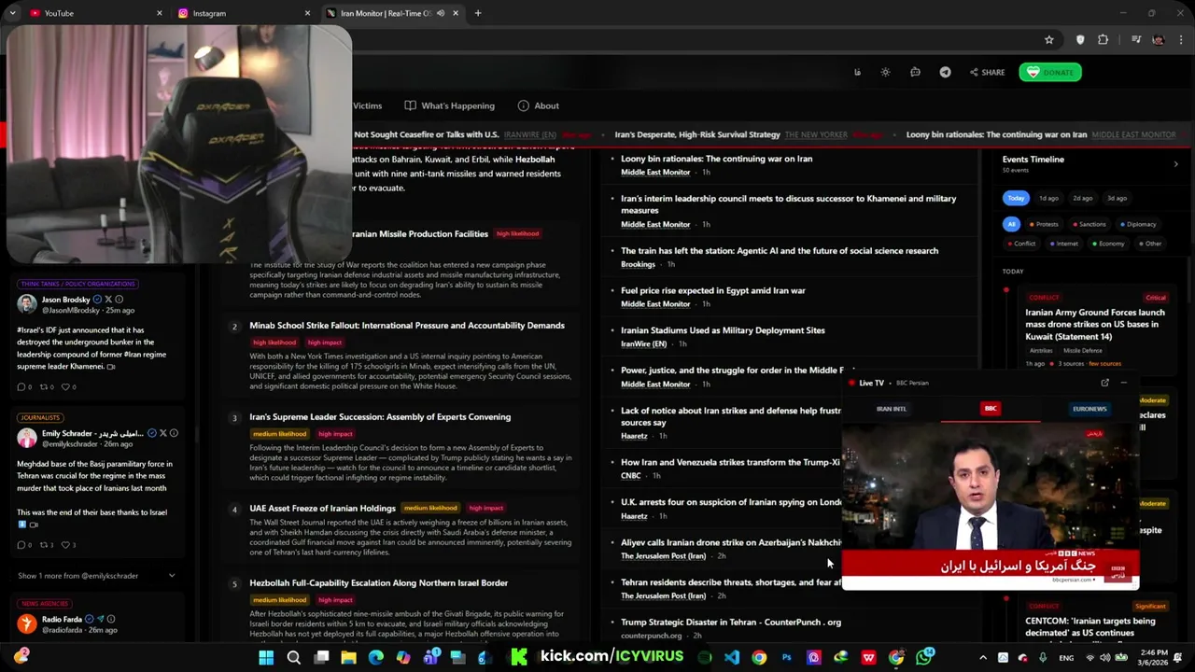The width and height of the screenshot is (1195, 672).
Task: Open the Chrome three-dot menu
Action: [1182, 39]
